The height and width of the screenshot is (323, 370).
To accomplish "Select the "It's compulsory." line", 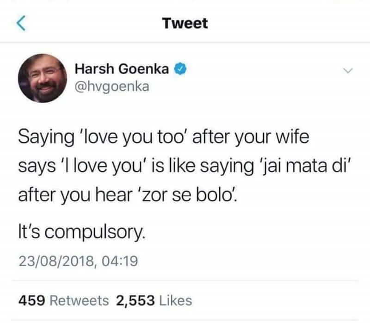I will click(x=82, y=233).
